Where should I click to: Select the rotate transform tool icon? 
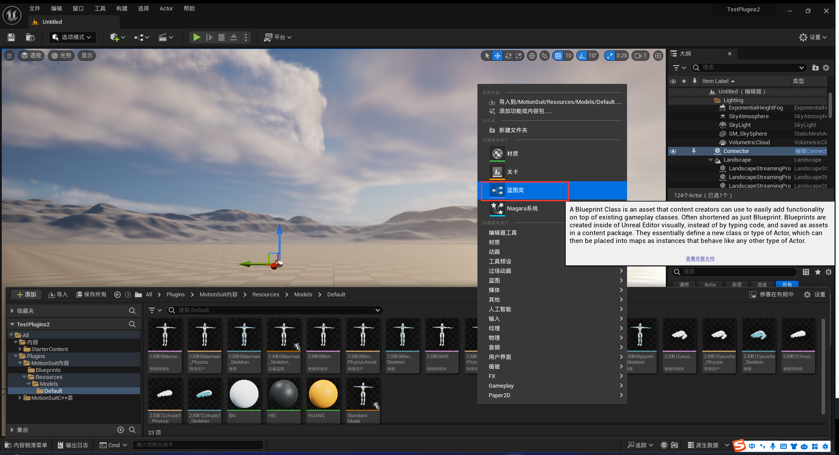[x=508, y=56]
